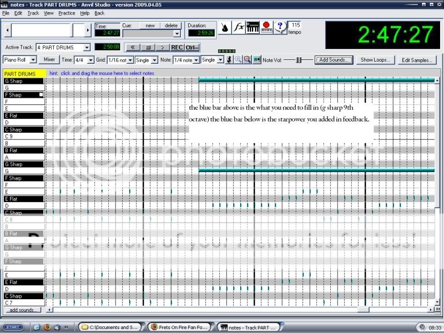Click the fit-to-width arrow icon
The image size is (444, 333).
(x=257, y=60)
